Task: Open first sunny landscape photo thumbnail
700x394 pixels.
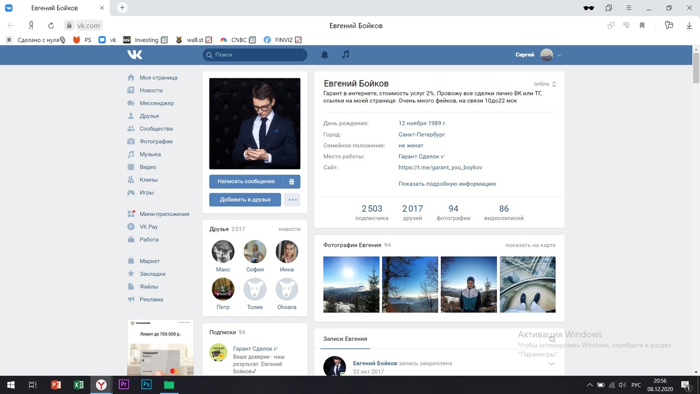Action: pos(351,285)
